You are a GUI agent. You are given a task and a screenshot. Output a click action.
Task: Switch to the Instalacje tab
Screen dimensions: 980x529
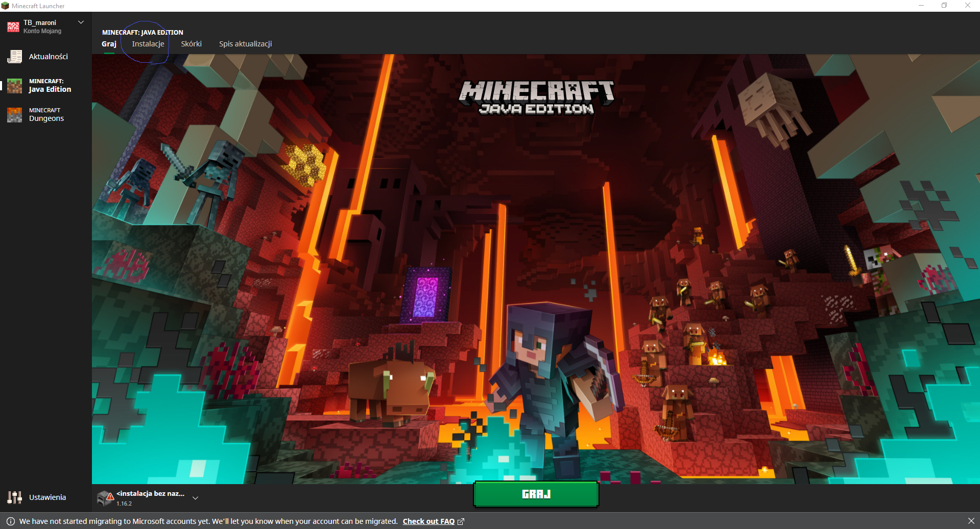pos(148,44)
